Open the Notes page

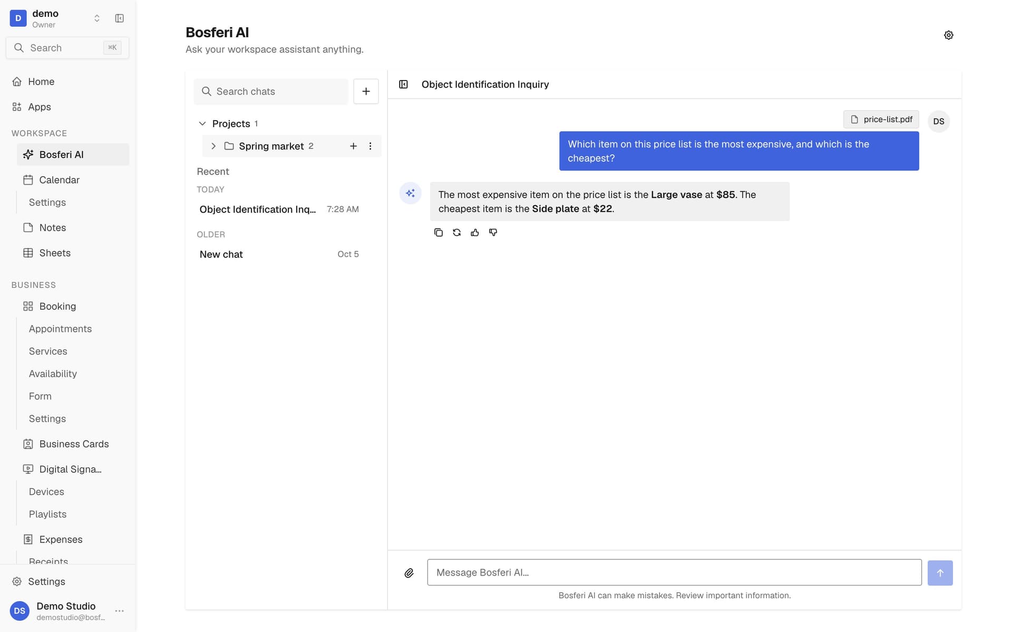pyautogui.click(x=73, y=228)
